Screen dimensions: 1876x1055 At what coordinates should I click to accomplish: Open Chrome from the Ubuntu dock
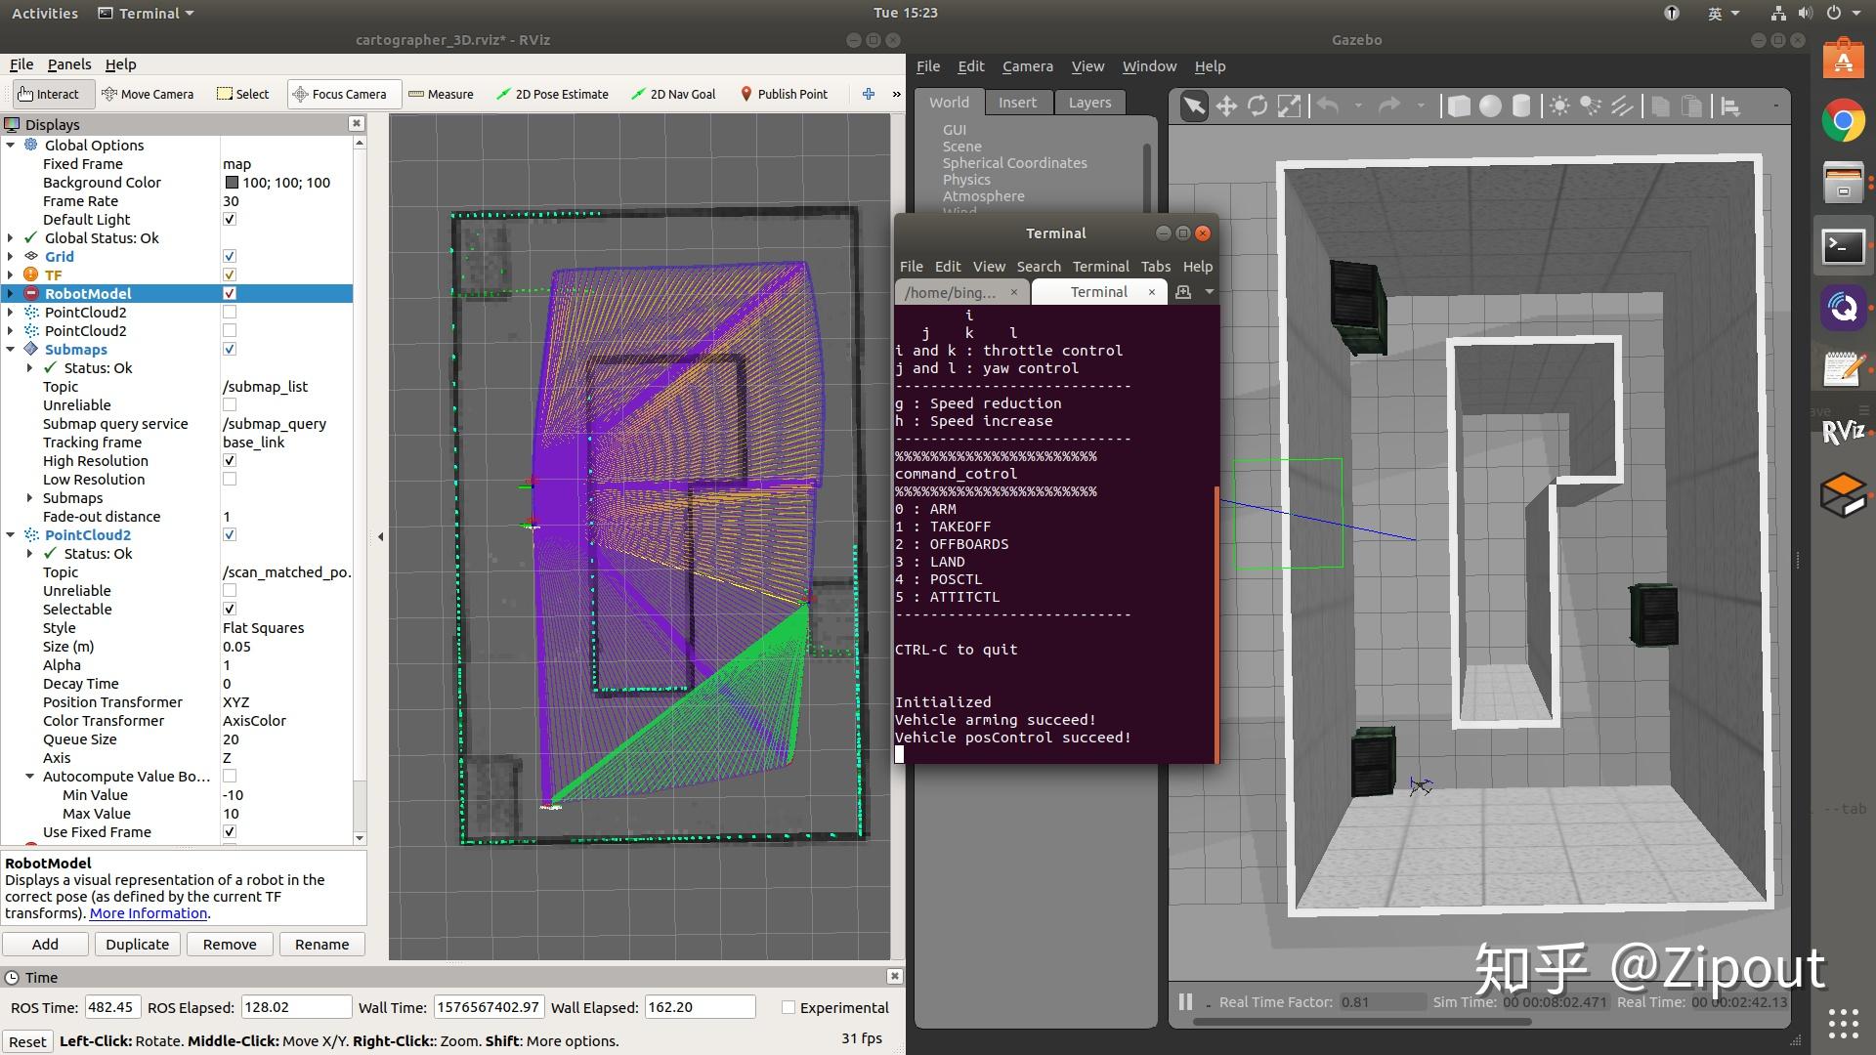tap(1843, 121)
